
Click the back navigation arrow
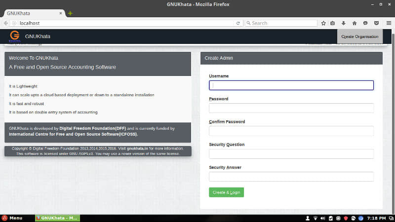(x=6, y=23)
